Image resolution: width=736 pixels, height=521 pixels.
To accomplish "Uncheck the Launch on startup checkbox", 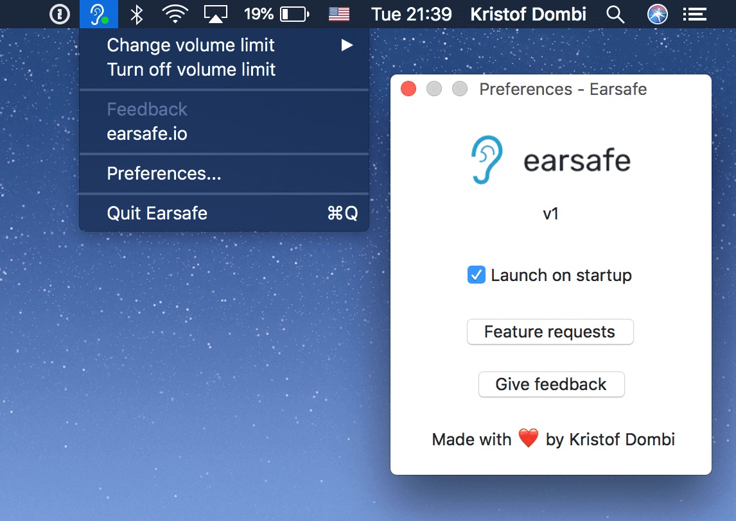I will pos(476,275).
